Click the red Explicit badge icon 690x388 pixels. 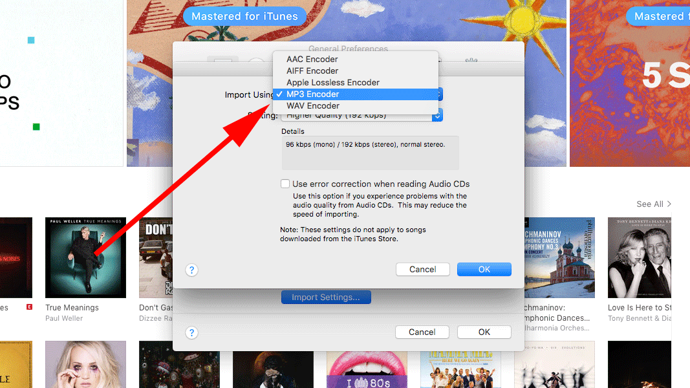click(x=30, y=307)
